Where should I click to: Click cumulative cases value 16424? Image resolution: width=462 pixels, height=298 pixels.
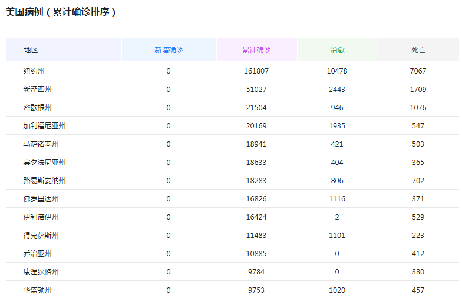point(256,217)
